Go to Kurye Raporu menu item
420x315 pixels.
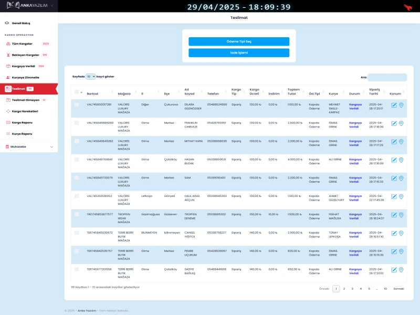[x=22, y=134]
